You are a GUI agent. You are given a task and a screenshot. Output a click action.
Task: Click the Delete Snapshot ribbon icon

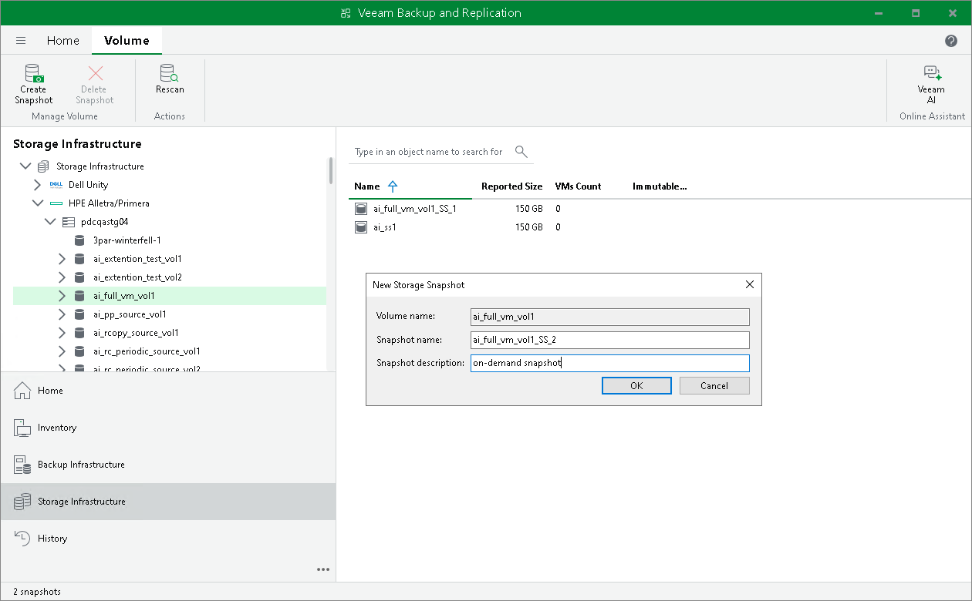[x=95, y=74]
